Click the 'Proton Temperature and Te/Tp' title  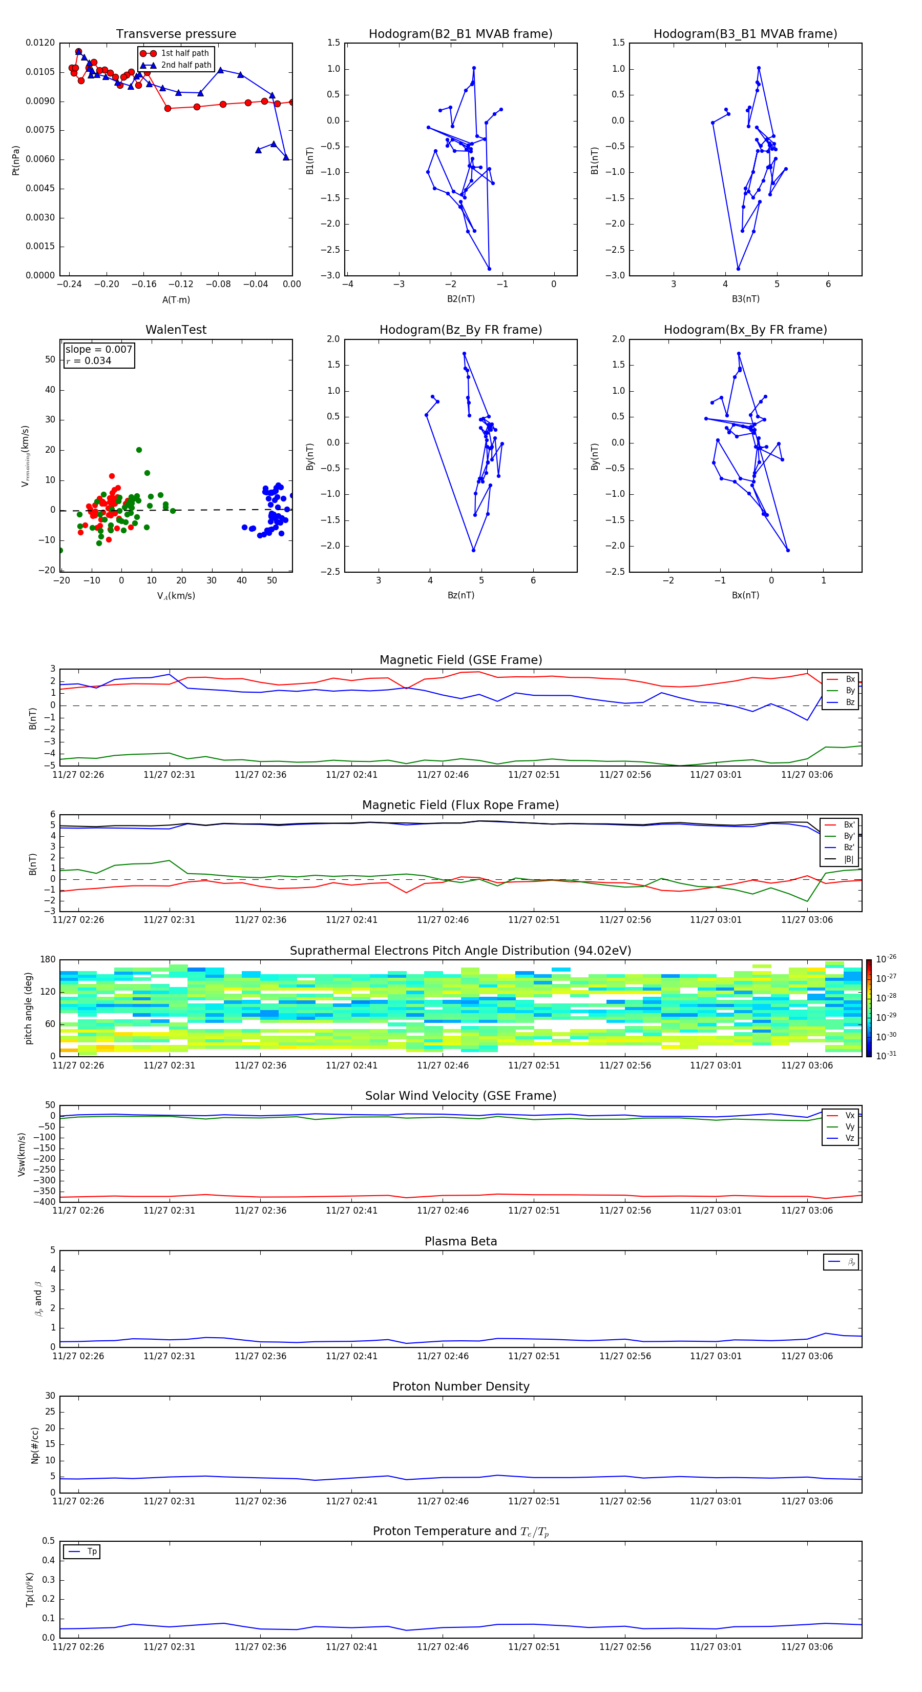point(460,1532)
